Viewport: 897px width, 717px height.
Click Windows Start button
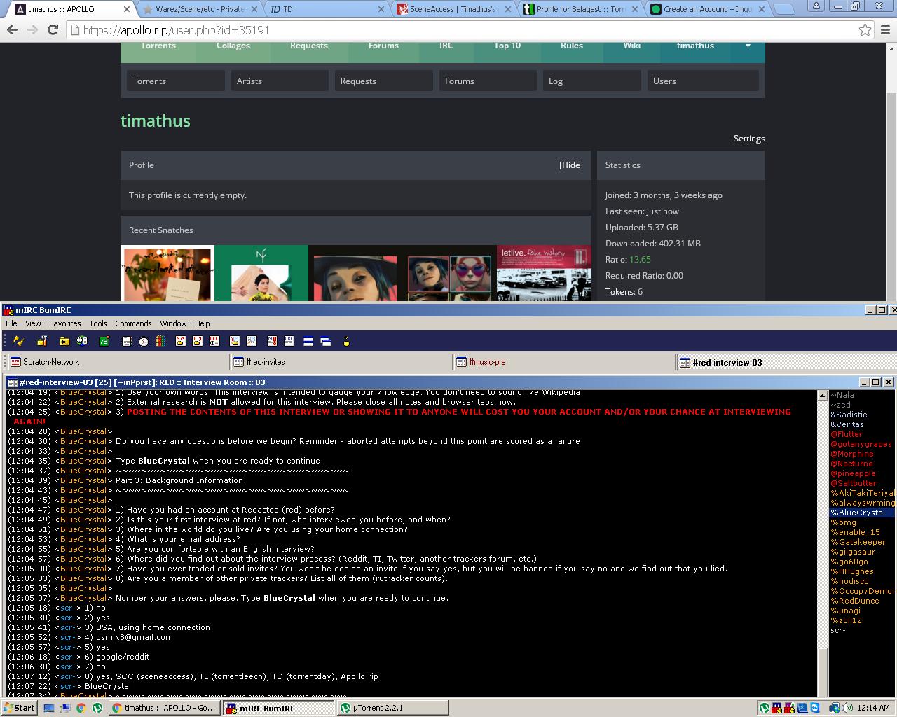point(19,708)
